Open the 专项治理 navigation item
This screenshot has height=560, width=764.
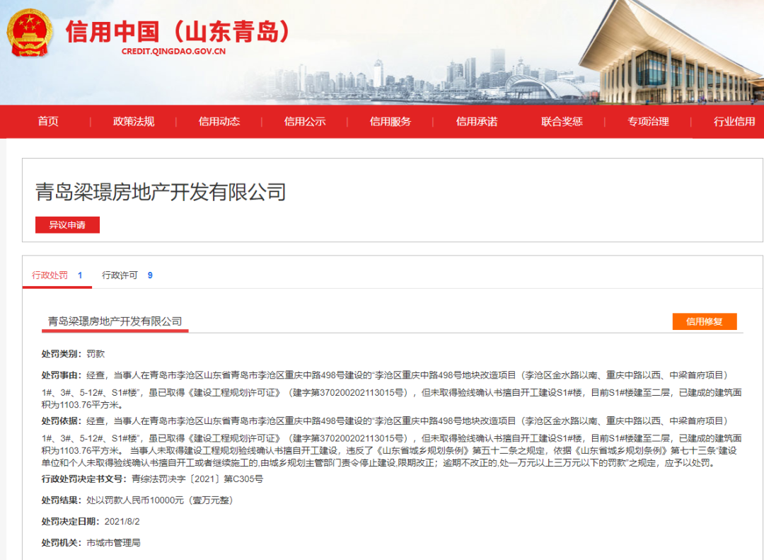(648, 121)
